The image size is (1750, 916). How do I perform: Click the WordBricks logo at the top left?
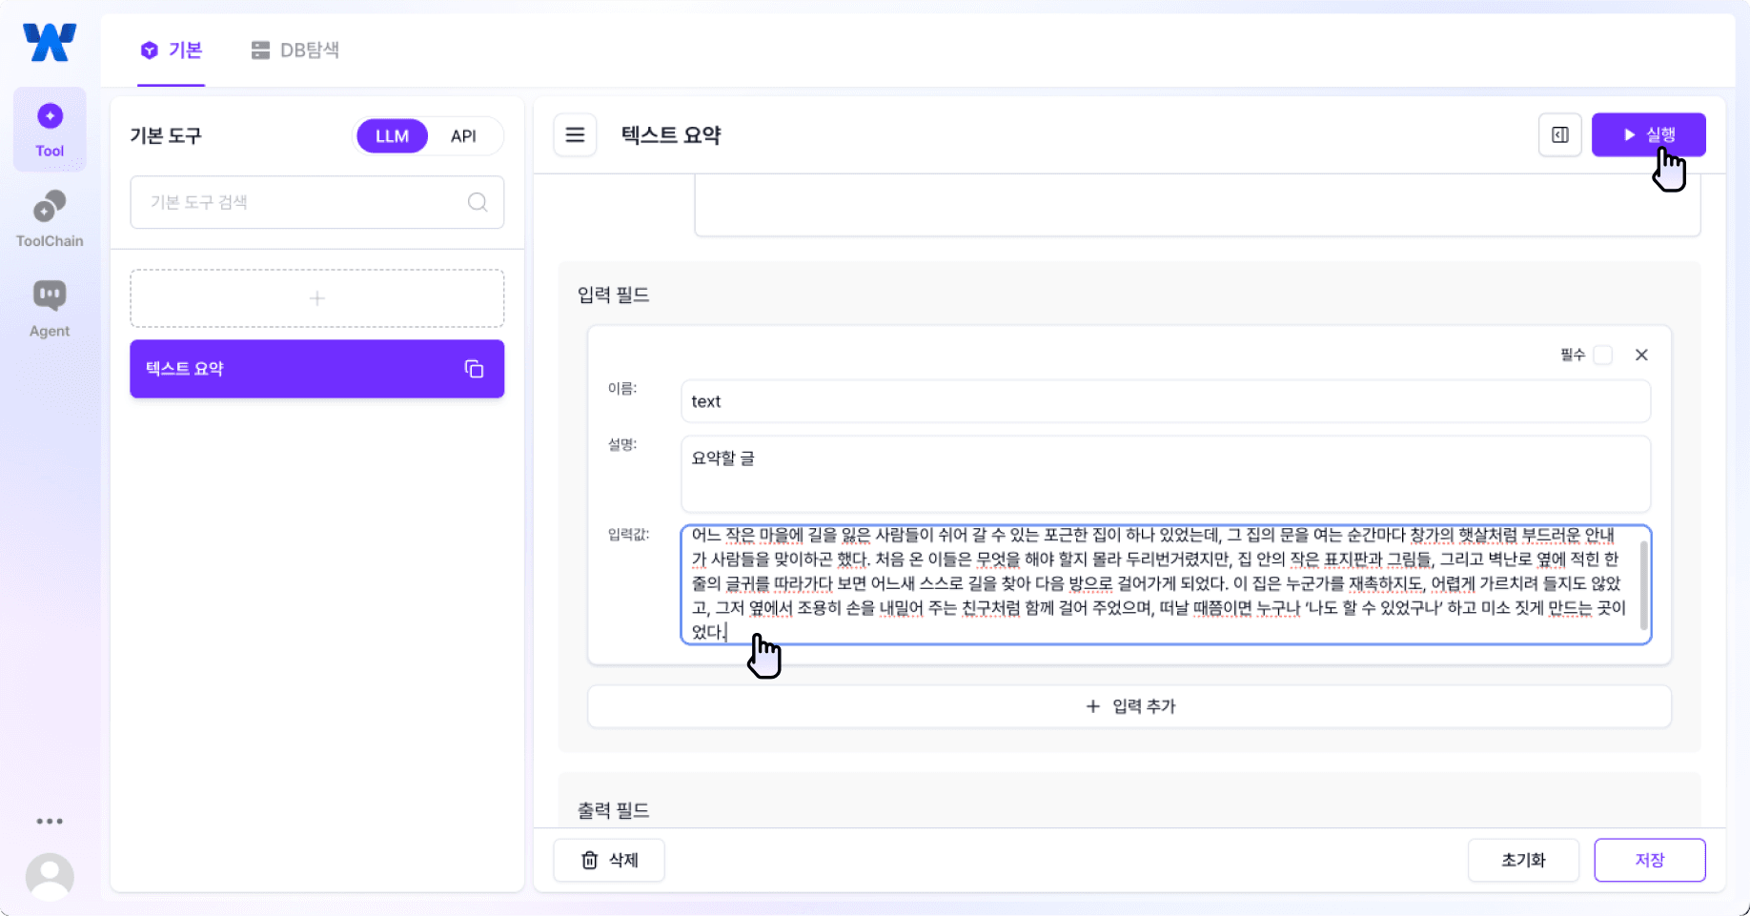(49, 41)
